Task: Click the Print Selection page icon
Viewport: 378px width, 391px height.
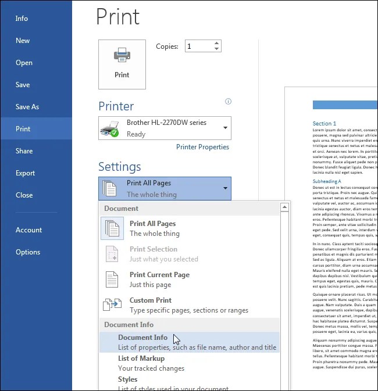Action: point(112,254)
